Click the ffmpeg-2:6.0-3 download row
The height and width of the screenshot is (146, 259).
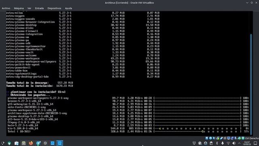128,122
